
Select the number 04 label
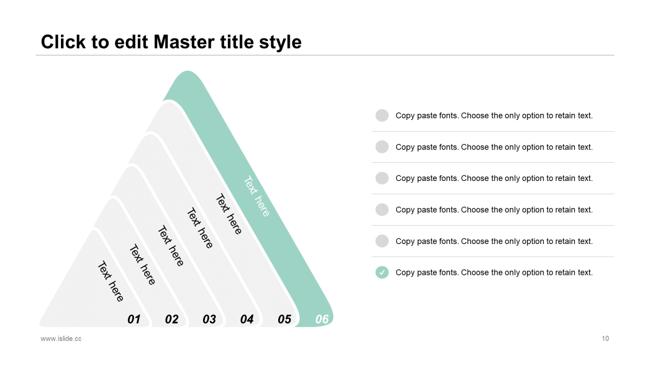click(x=247, y=319)
